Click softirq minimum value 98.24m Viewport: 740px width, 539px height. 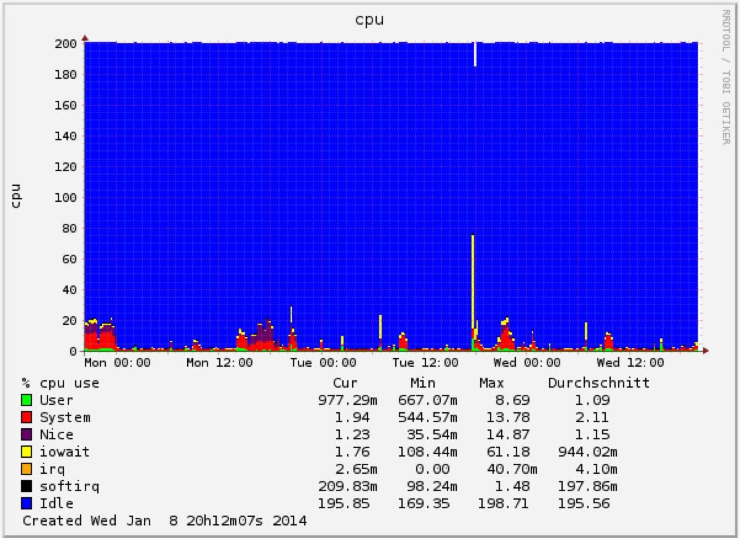[x=431, y=486]
